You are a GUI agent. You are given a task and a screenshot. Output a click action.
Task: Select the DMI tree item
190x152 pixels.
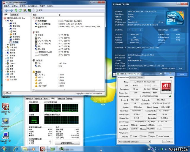pyautogui.click(x=14, y=29)
